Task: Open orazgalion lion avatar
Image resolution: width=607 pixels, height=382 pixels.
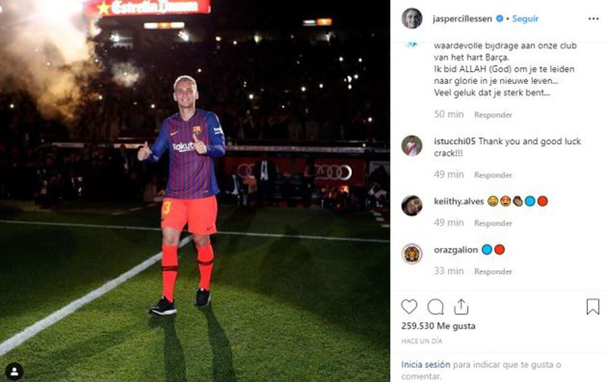Action: pos(412,254)
